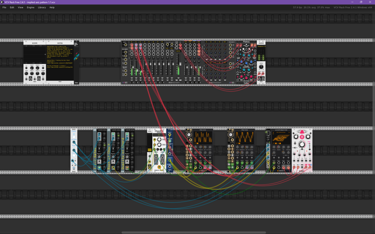The image size is (375, 234).
Task: Click the MASTER label display on MixMaster
Action: click(x=178, y=51)
